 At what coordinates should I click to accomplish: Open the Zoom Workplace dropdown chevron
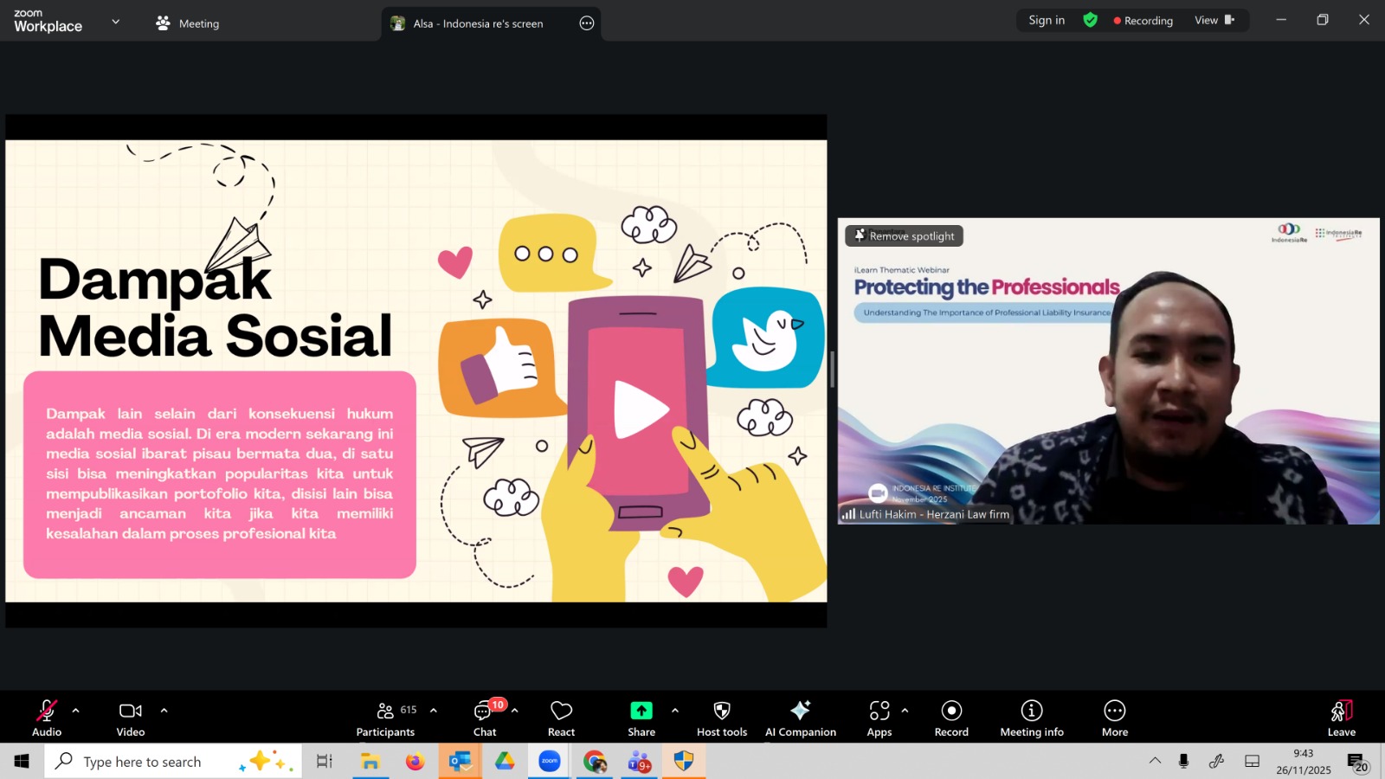(x=116, y=22)
